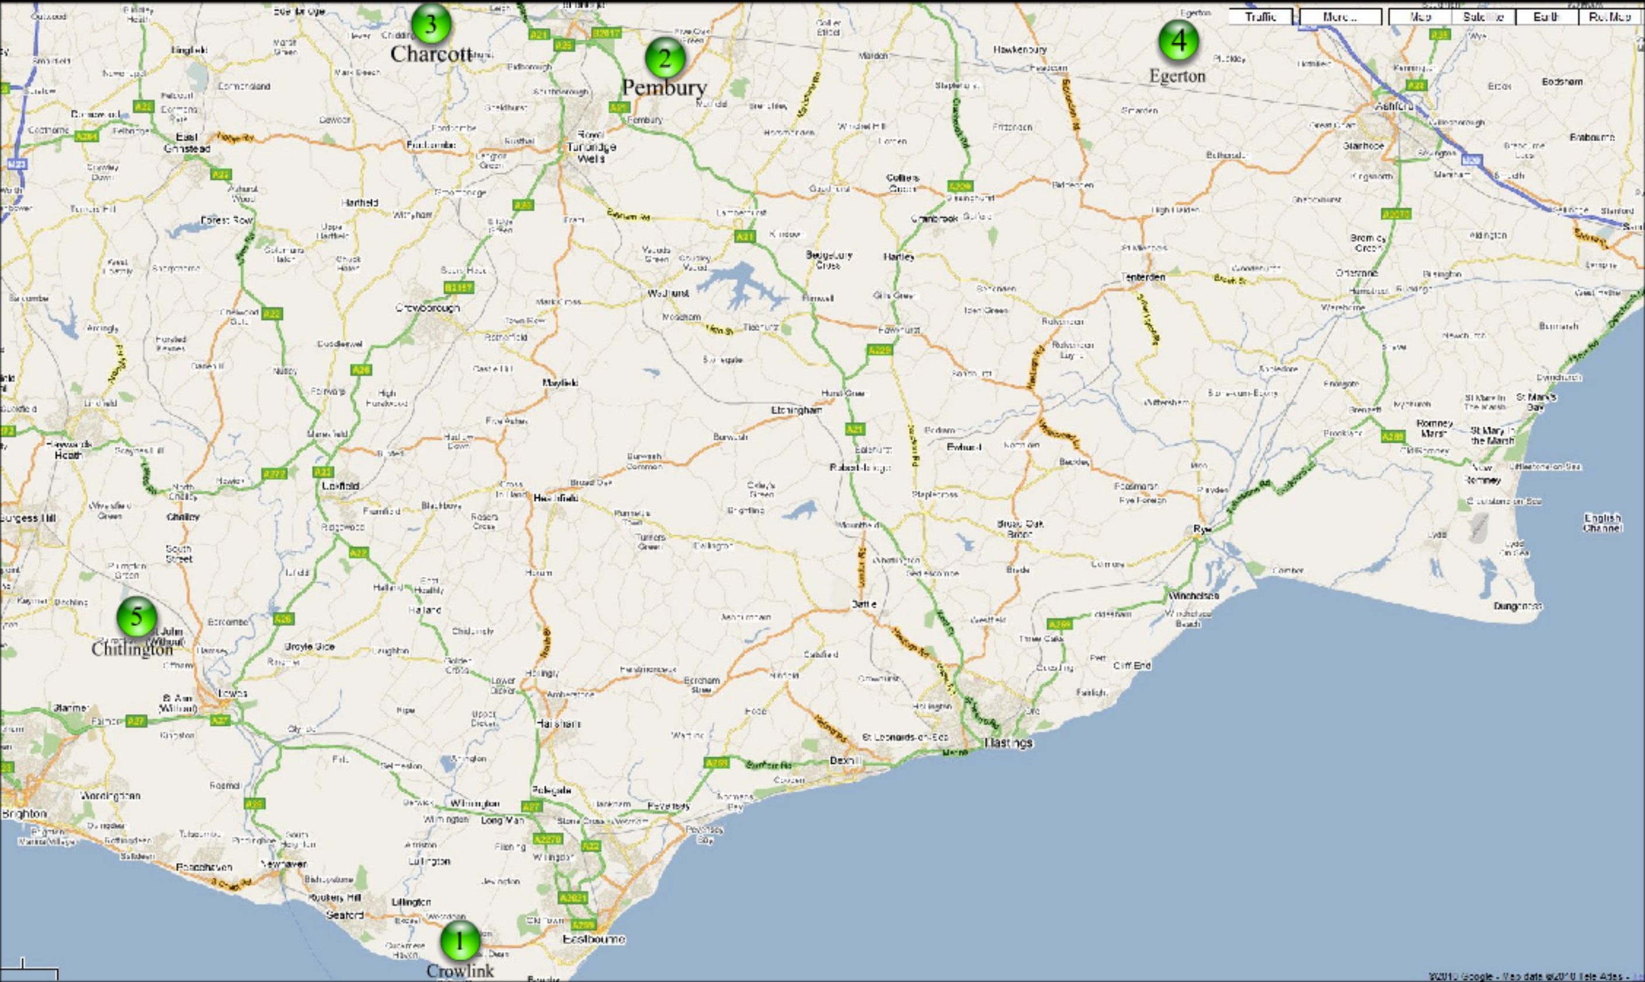This screenshot has height=982, width=1645.
Task: Click the A2070 road badge south of Ashford
Action: [x=1397, y=214]
